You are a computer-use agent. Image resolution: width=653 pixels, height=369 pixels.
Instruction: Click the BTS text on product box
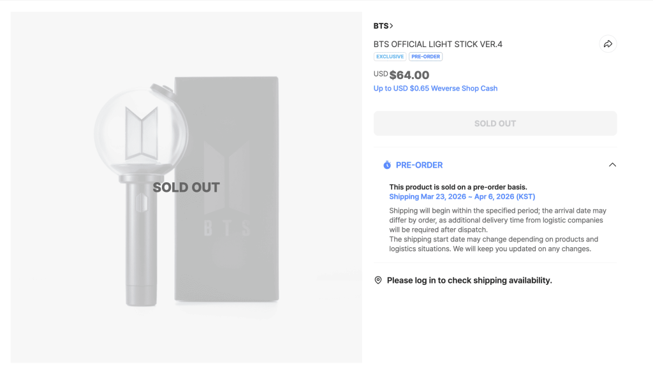[x=226, y=228]
